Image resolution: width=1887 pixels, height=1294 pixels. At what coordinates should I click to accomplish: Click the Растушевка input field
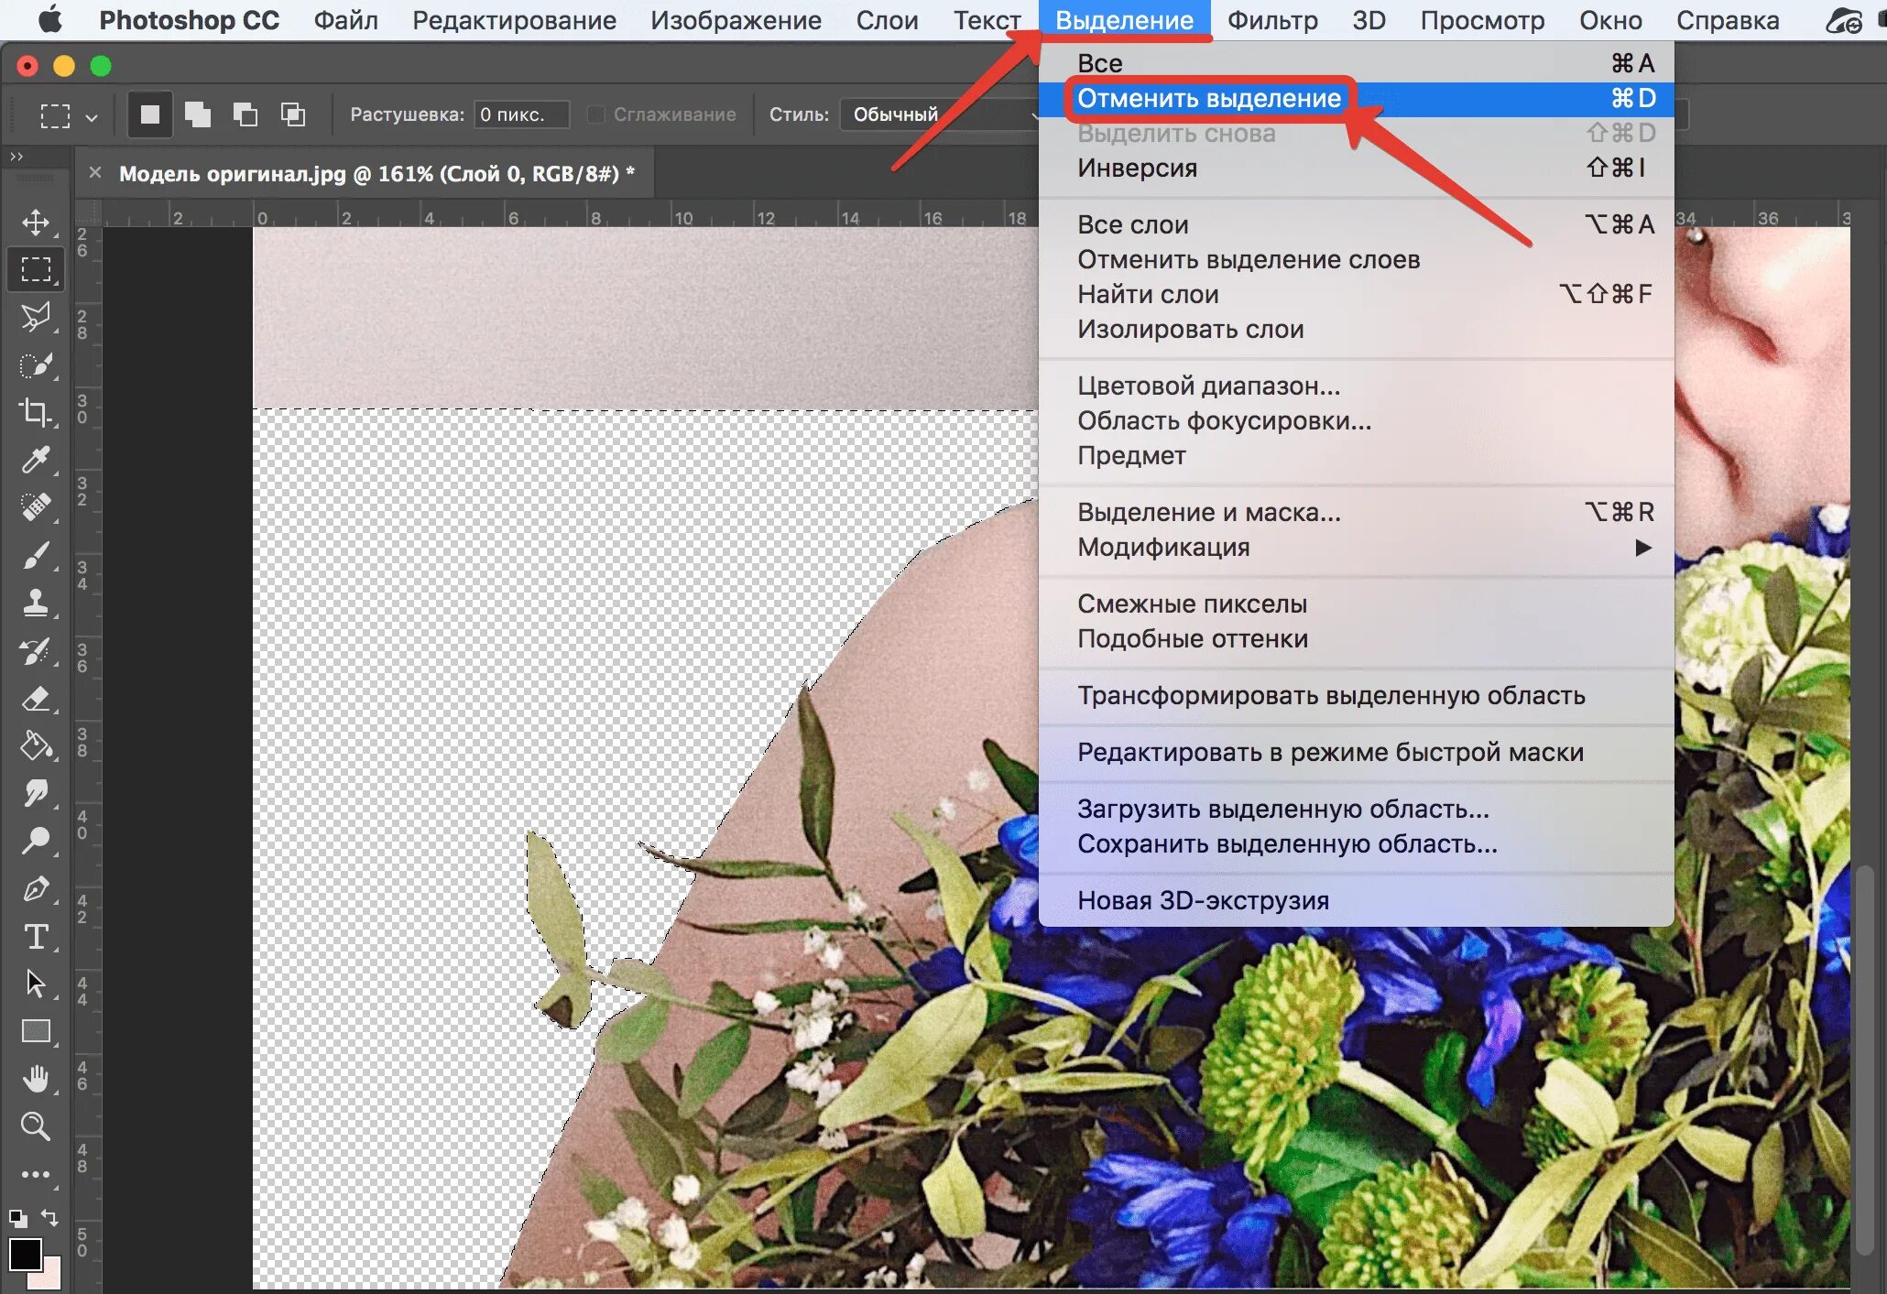click(x=520, y=114)
